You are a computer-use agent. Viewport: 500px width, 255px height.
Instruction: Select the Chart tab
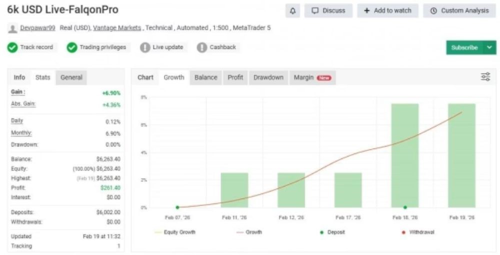145,77
